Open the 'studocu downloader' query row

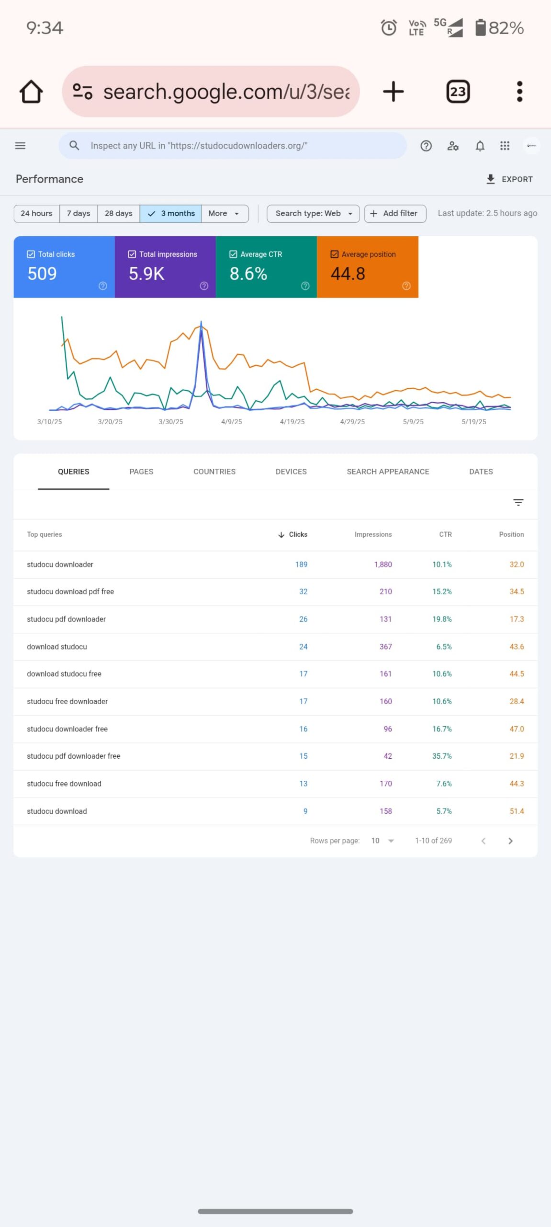[x=275, y=565]
